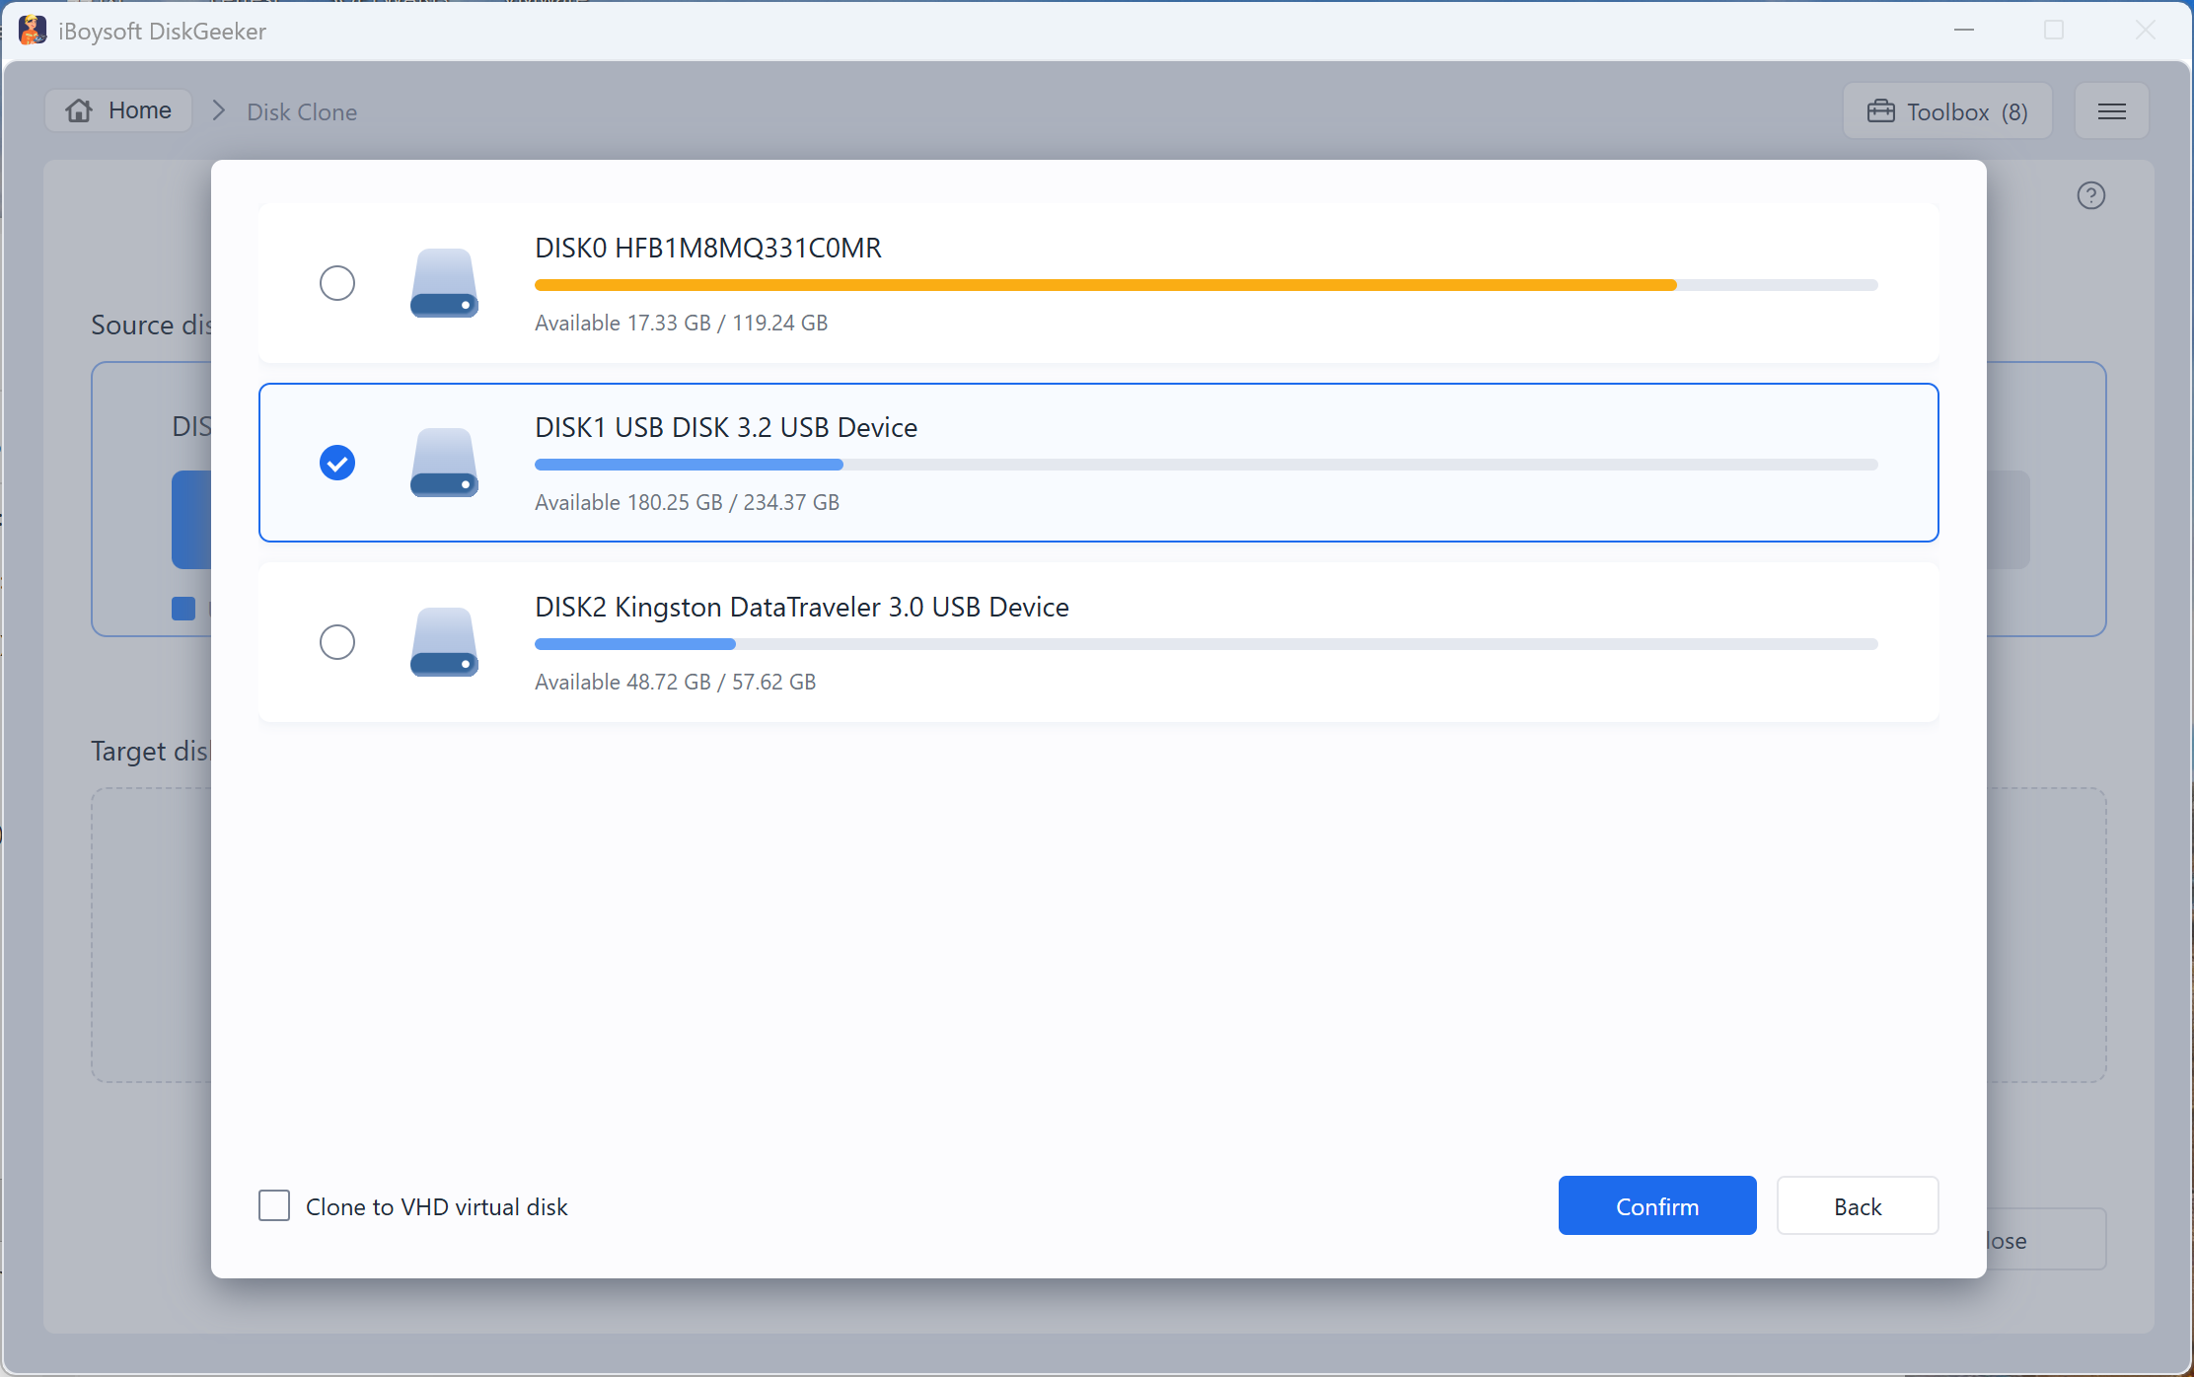The image size is (2194, 1377).
Task: Click 'Available 17.33 GB / 119.24 GB' text
Action: point(682,323)
